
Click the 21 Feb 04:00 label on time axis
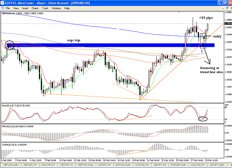click(153, 160)
